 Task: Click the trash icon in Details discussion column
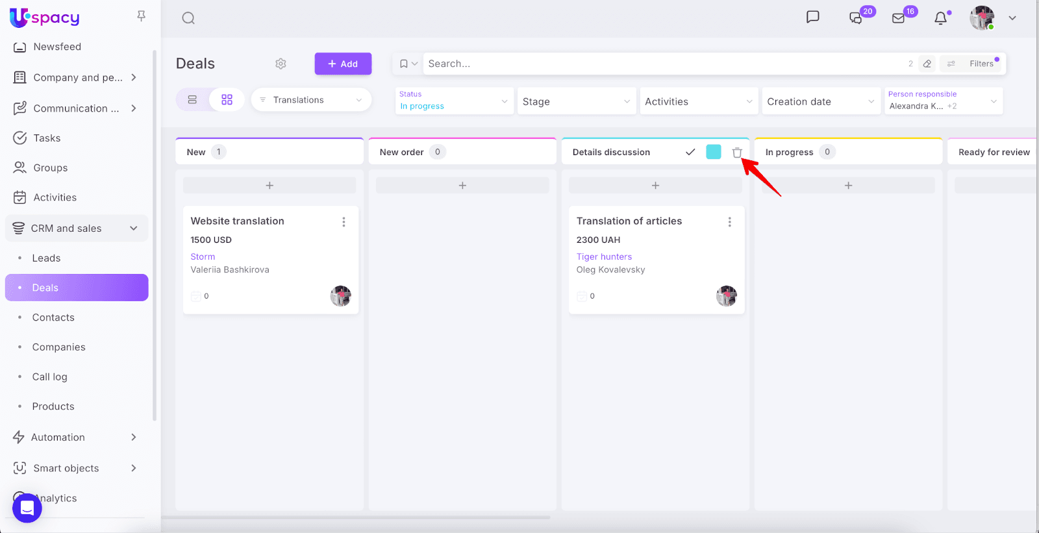(737, 153)
